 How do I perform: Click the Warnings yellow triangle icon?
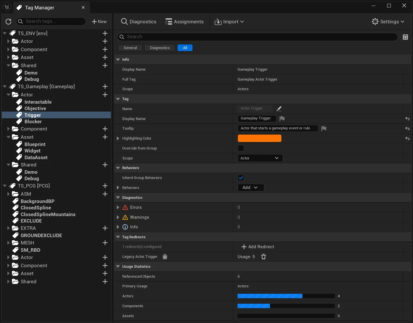click(x=125, y=217)
